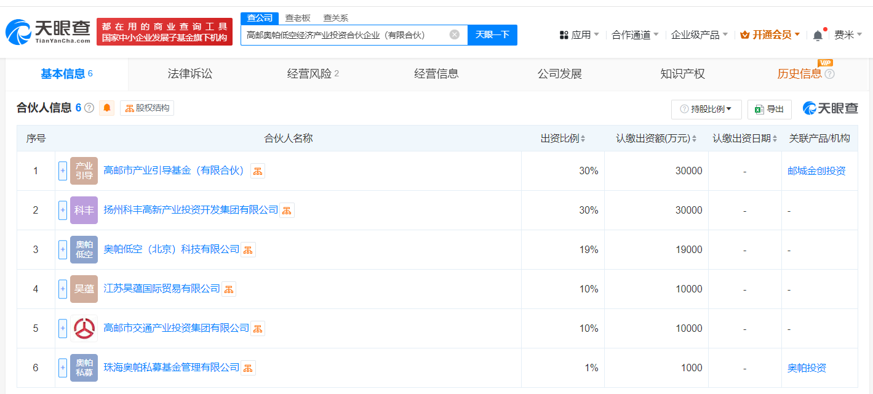Open equity structure icon for 高邮市产业引导基金
873x394 pixels.
(258, 171)
